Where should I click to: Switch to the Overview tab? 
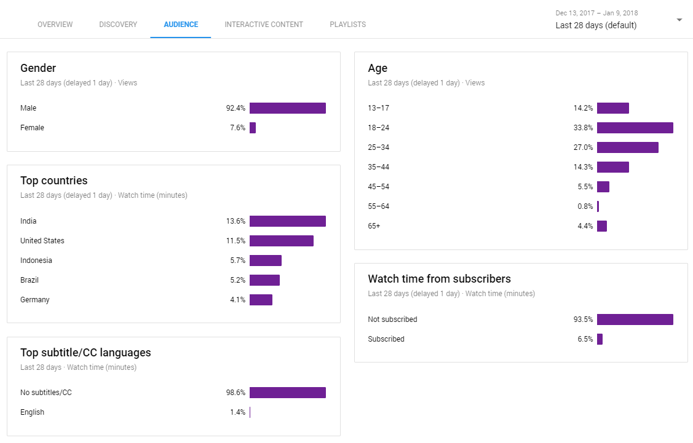[55, 25]
